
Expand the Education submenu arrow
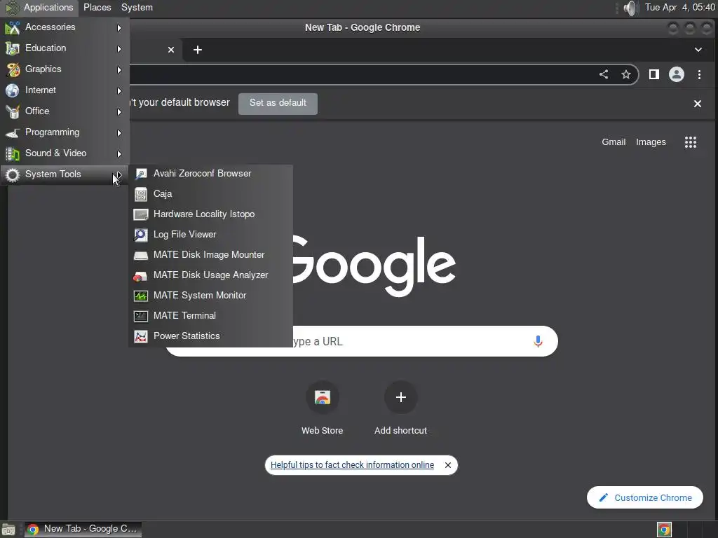coord(119,49)
